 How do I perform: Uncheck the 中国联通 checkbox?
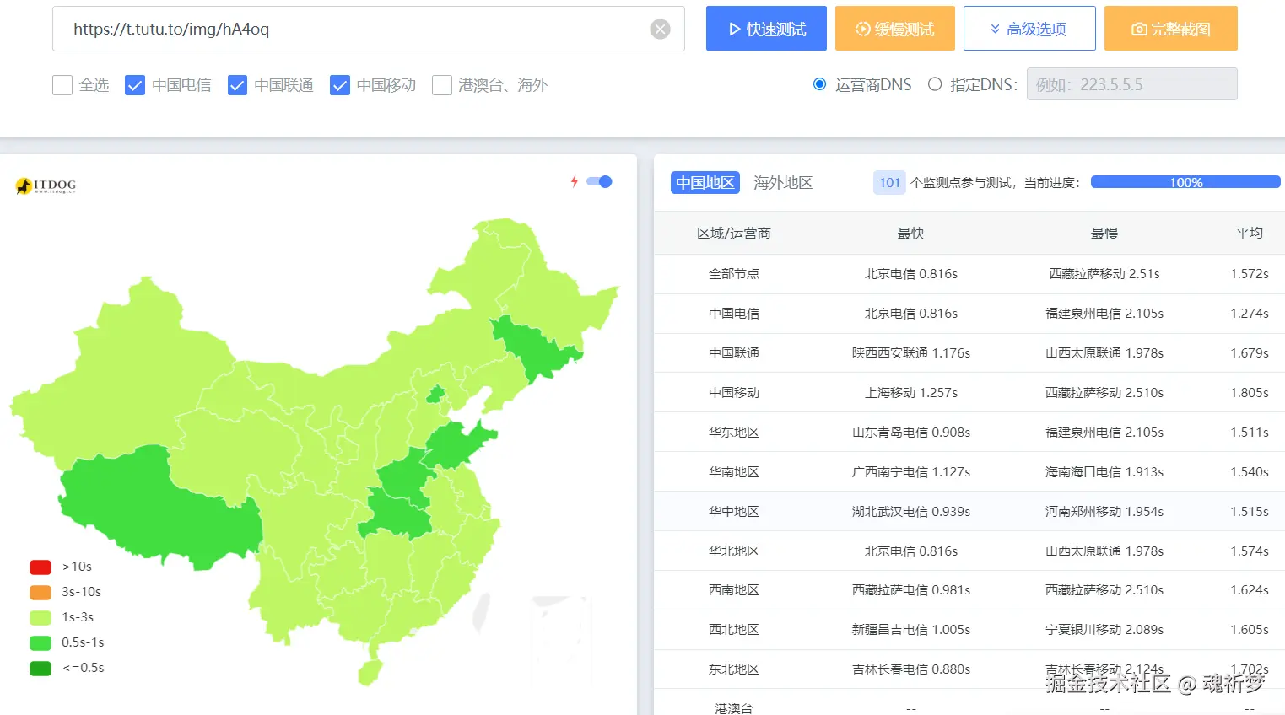click(237, 85)
